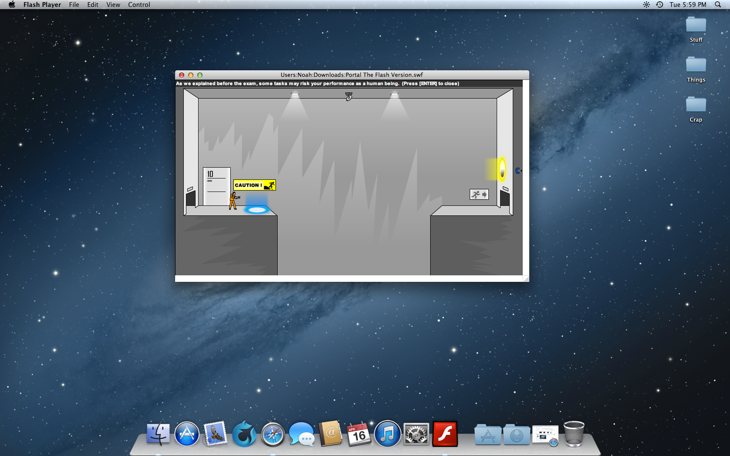Viewport: 730px width, 456px height.
Task: Click the level 10 info panel
Action: pyautogui.click(x=217, y=187)
